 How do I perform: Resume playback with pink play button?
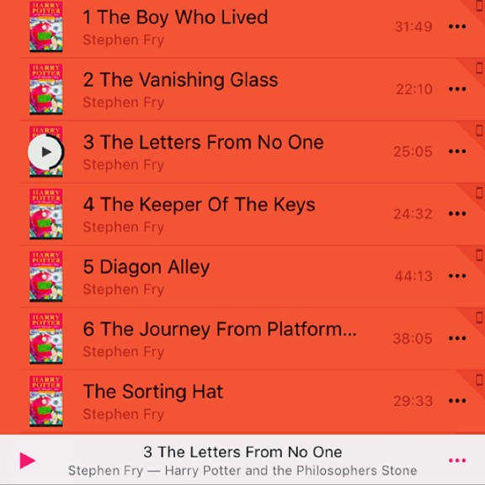tap(27, 461)
